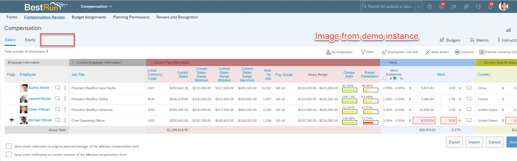Open the user profile avatar
Screen dimensions: 517x161
pyautogui.click(x=503, y=6)
